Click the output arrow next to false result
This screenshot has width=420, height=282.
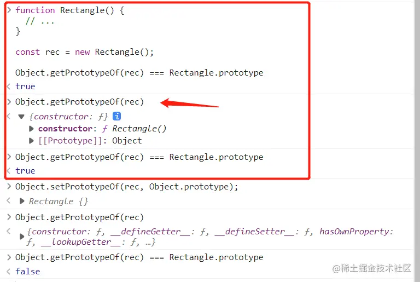coord(9,271)
